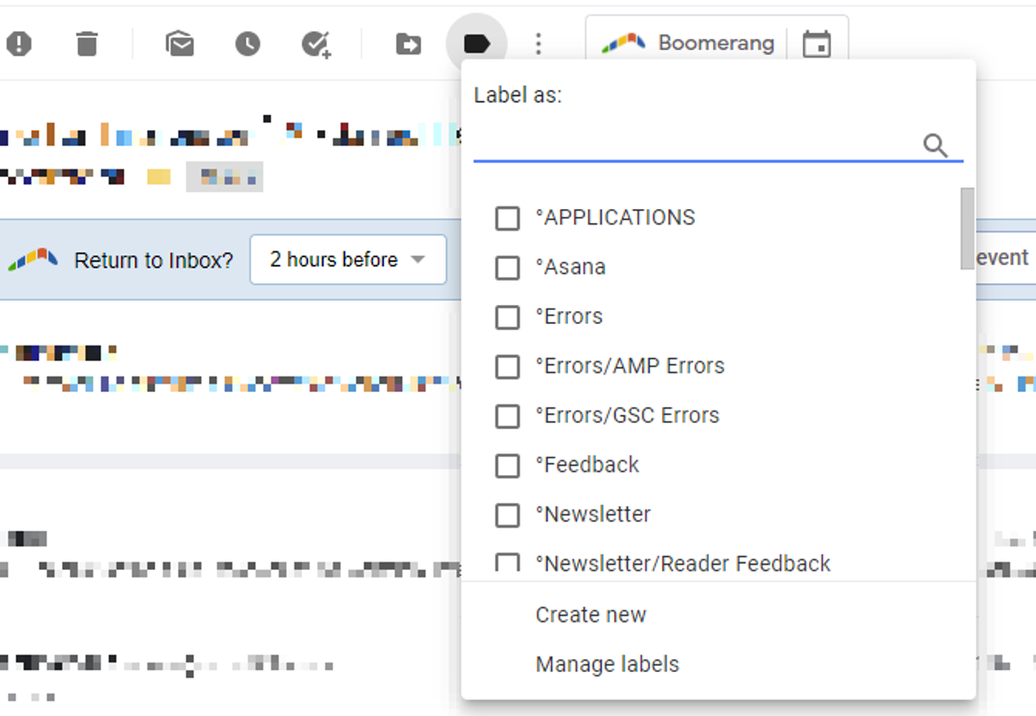The width and height of the screenshot is (1036, 716).
Task: Open the 2 hours before dropdown
Action: (x=347, y=259)
